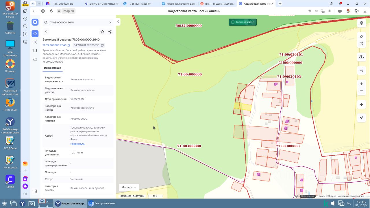Image resolution: width=370 pixels, height=208 pixels.
Task: Click the locate-me arrow icon
Action: (361, 118)
